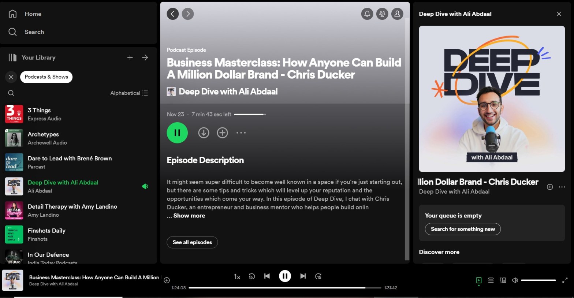The image size is (574, 298).
Task: Rewind 15 seconds in playback bar
Action: point(251,276)
